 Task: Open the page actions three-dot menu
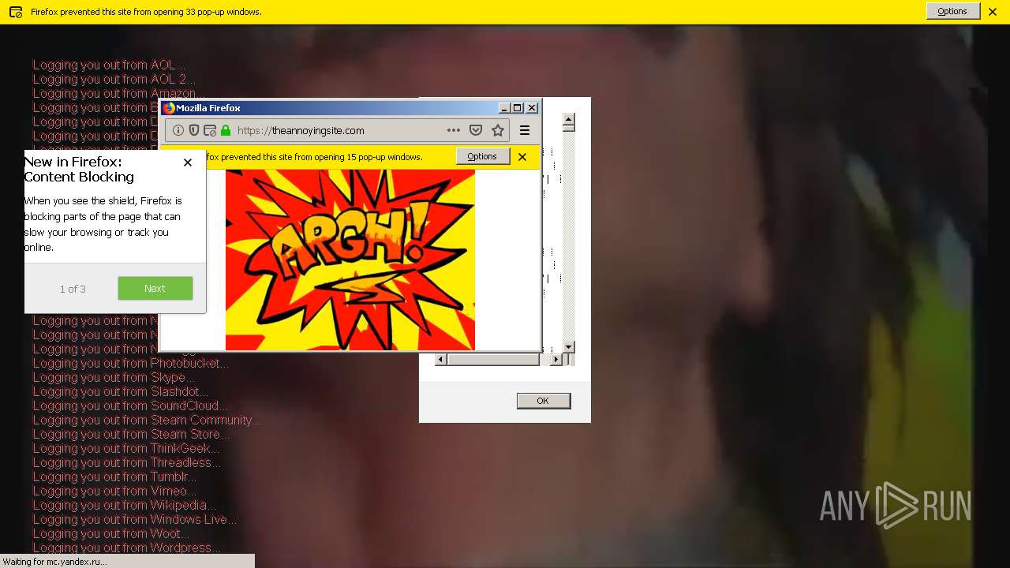[454, 130]
